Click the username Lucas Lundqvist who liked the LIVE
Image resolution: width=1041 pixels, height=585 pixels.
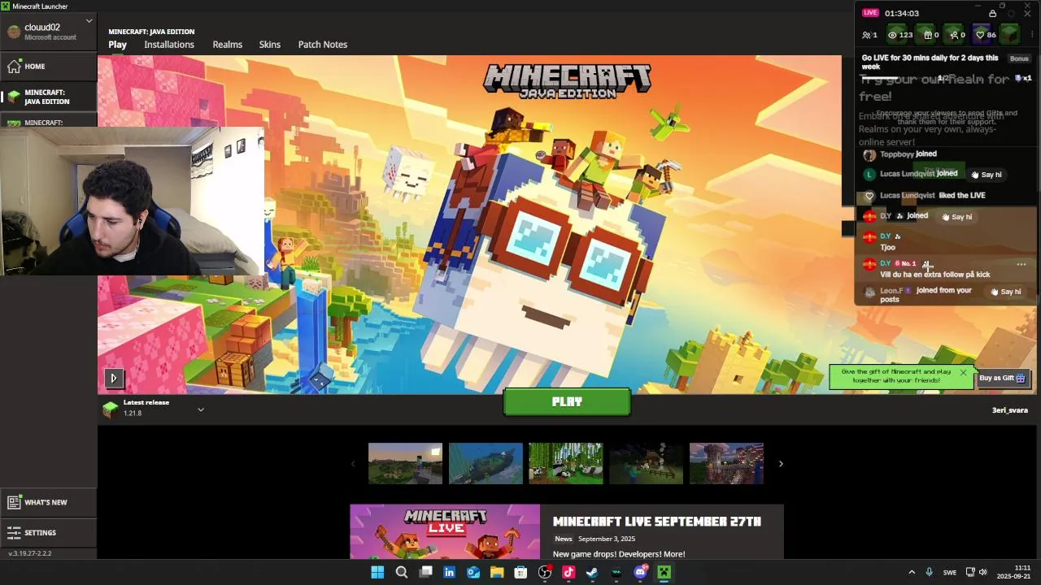coord(908,196)
